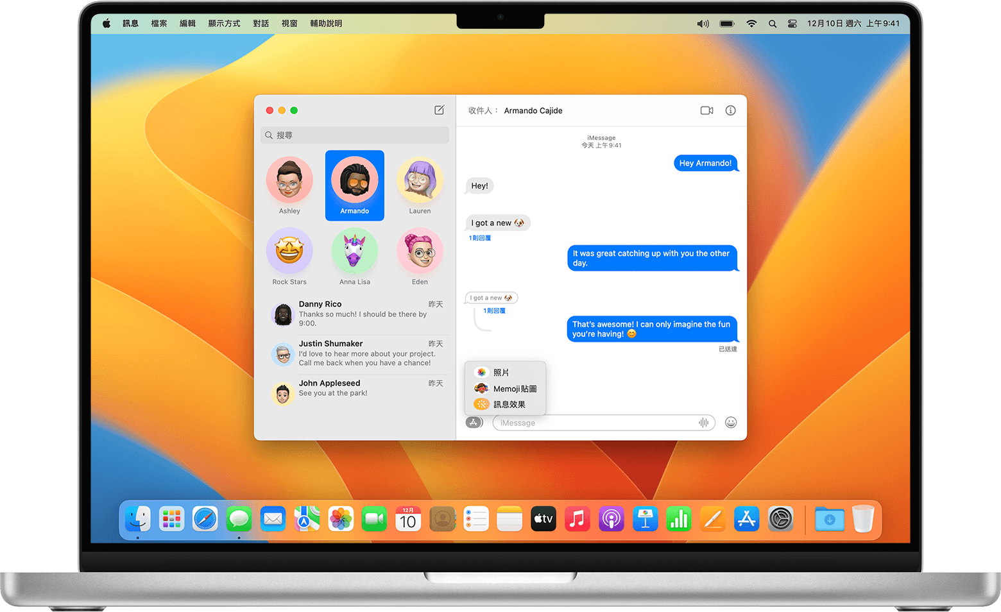Image resolution: width=1001 pixels, height=612 pixels.
Task: Open the Apps button beside the message field
Action: click(x=474, y=422)
